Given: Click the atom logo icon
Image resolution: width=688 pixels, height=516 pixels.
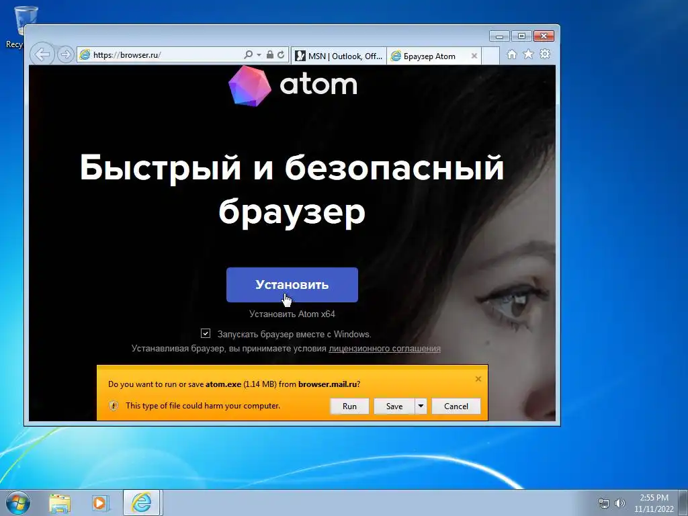Looking at the screenshot, I should click(x=250, y=85).
